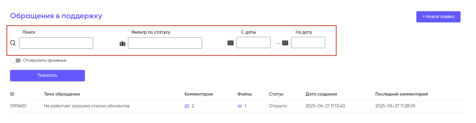Click the start date calendar icon
This screenshot has width=476, height=123.
(x=231, y=43)
